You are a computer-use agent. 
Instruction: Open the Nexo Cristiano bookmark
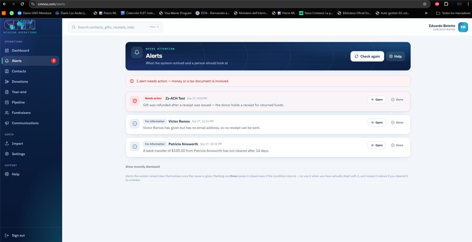click(316, 13)
